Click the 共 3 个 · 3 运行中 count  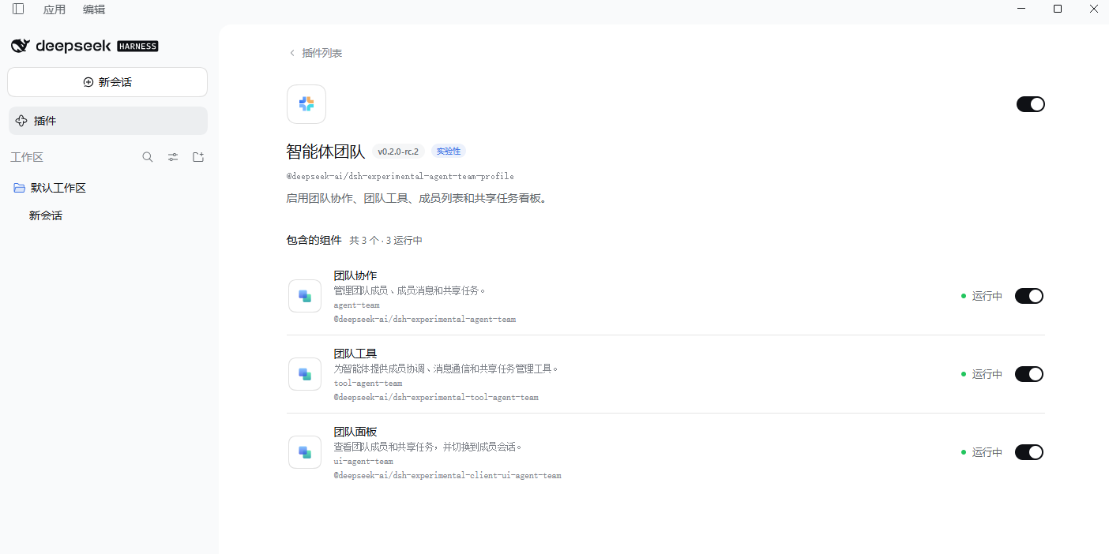pyautogui.click(x=386, y=241)
